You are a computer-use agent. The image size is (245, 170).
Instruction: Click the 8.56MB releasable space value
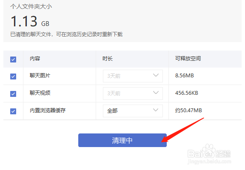[x=185, y=76]
